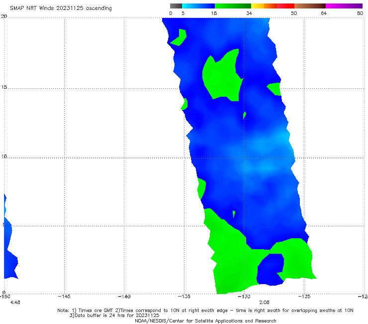Select the yellow color bar segment
The height and width of the screenshot is (324, 368).
[258, 6]
